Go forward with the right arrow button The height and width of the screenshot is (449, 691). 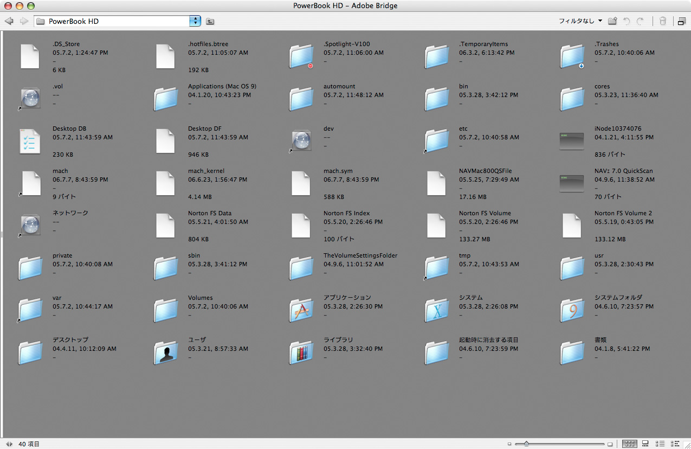click(x=24, y=21)
